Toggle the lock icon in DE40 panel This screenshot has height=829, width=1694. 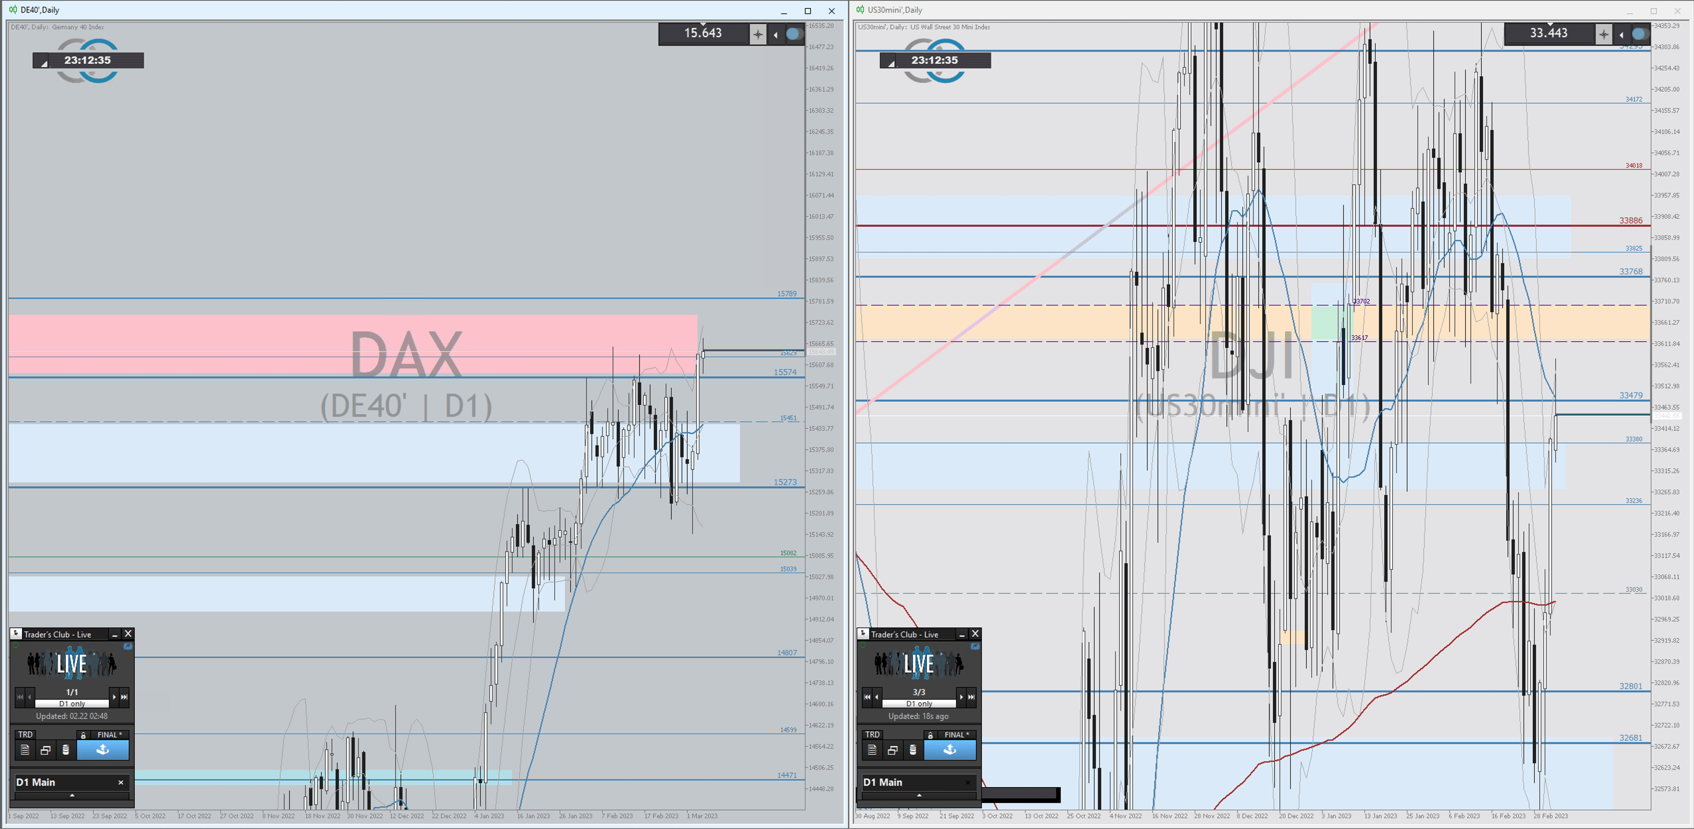(83, 735)
